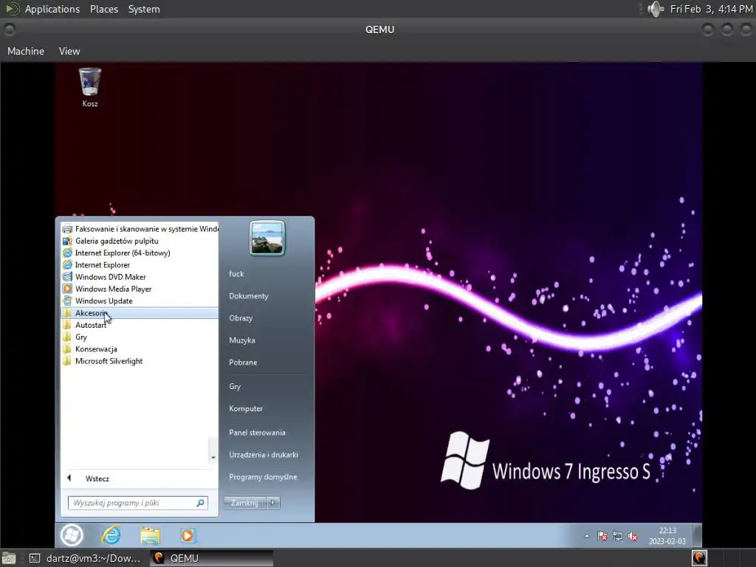756x567 pixels.
Task: Open Obrazy in Start menu
Action: (x=241, y=318)
